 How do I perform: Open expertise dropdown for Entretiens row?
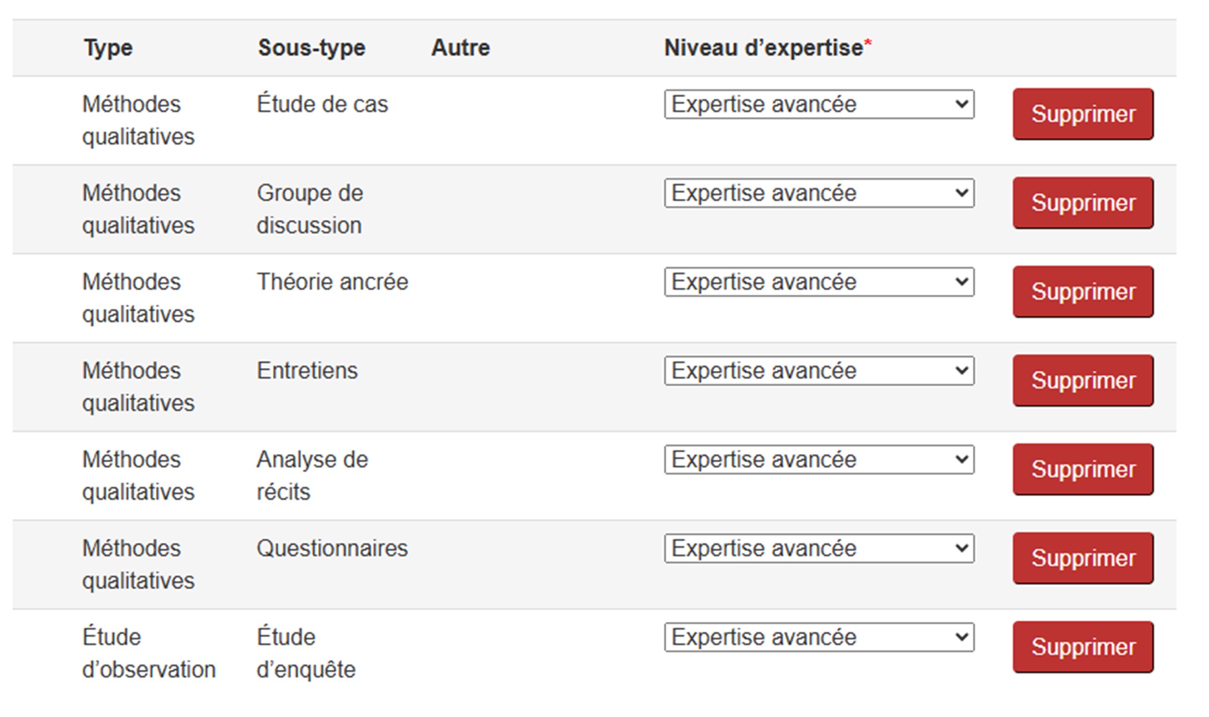tap(818, 371)
